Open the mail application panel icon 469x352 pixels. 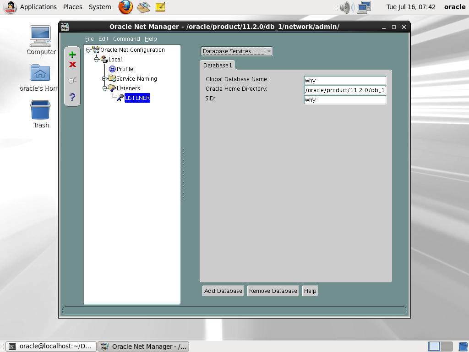tap(143, 7)
